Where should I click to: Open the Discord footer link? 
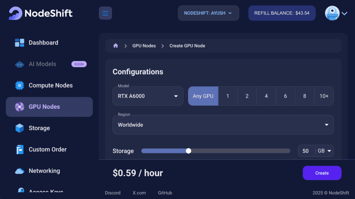pos(113,193)
